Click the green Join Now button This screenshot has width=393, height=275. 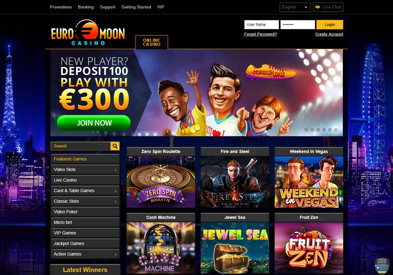click(x=94, y=123)
